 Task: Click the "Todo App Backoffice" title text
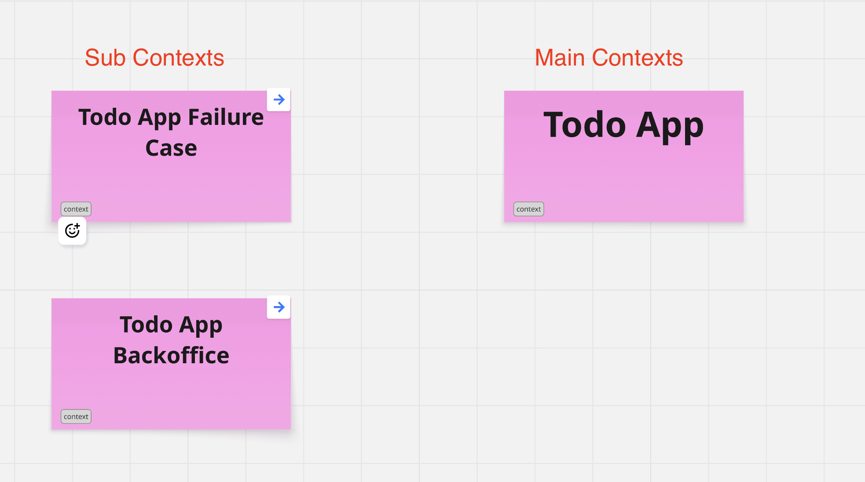click(171, 340)
